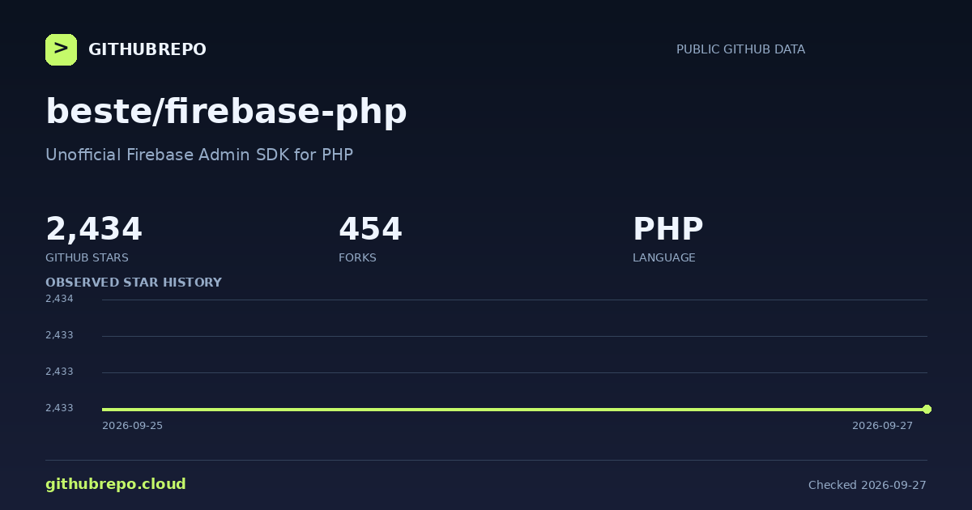Click the Unofficial Firebase Admin SDK description
This screenshot has height=510, width=972.
click(x=199, y=155)
